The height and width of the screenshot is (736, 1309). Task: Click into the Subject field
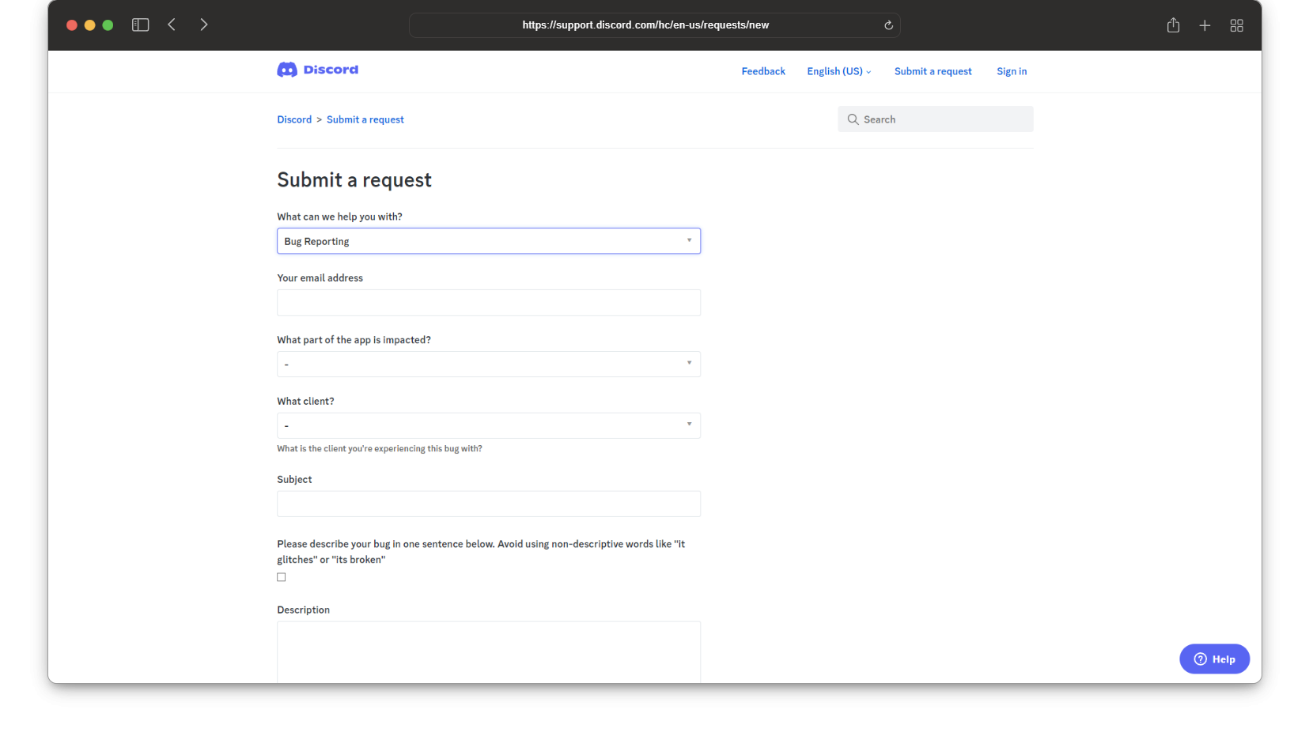point(488,504)
